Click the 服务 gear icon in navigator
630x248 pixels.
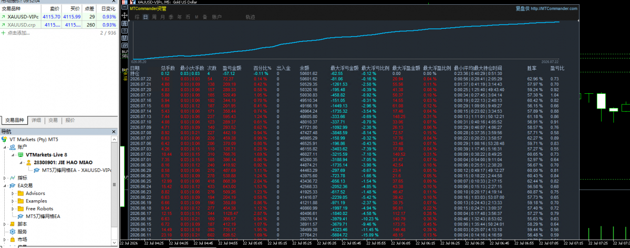pyautogui.click(x=13, y=232)
